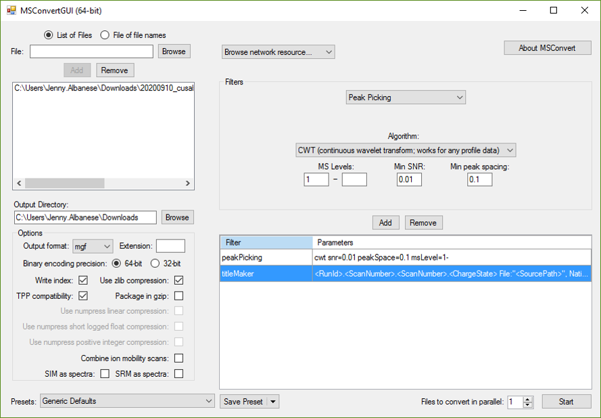The image size is (601, 418).
Task: Click the Extension input field
Action: pos(170,246)
